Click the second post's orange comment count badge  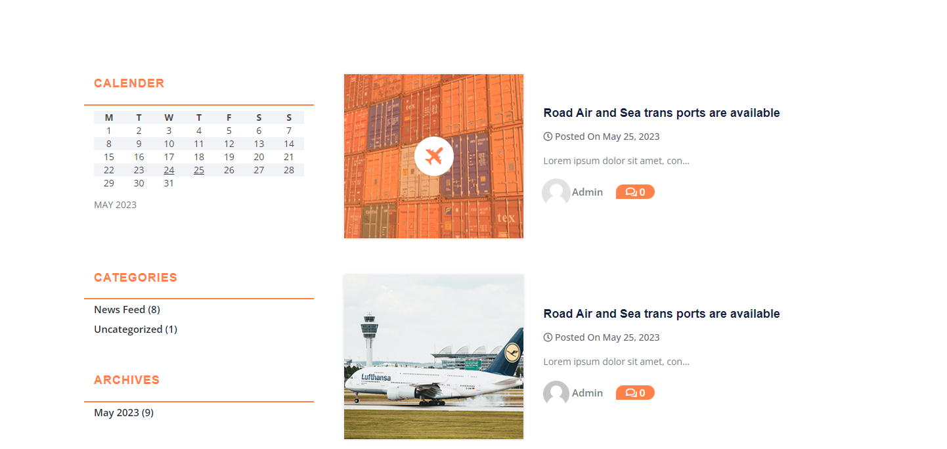(x=635, y=393)
